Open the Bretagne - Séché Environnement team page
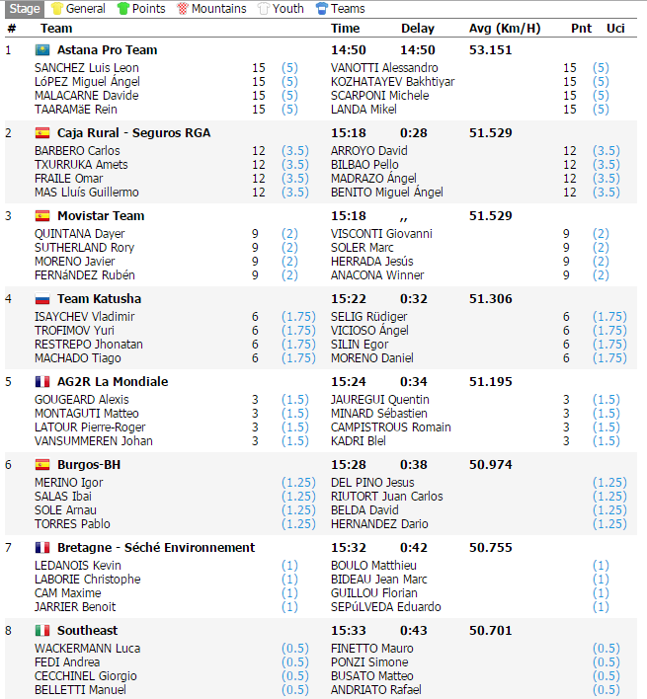The width and height of the screenshot is (647, 699). [x=156, y=548]
